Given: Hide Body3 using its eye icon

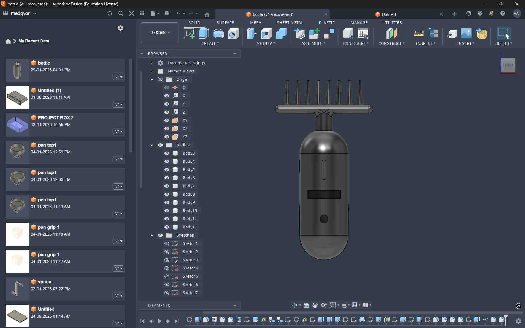Looking at the screenshot, I should pos(166,153).
